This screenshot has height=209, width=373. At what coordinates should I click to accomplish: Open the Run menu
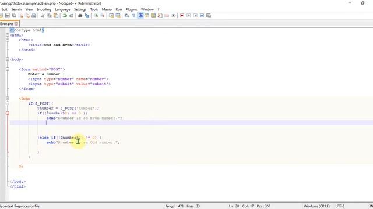click(119, 9)
